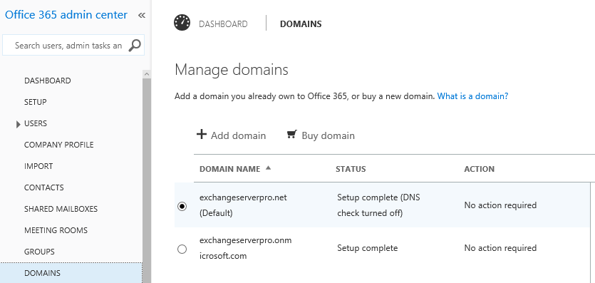
Task: Click No action required for exchangeserverpro.net
Action: [x=500, y=205]
